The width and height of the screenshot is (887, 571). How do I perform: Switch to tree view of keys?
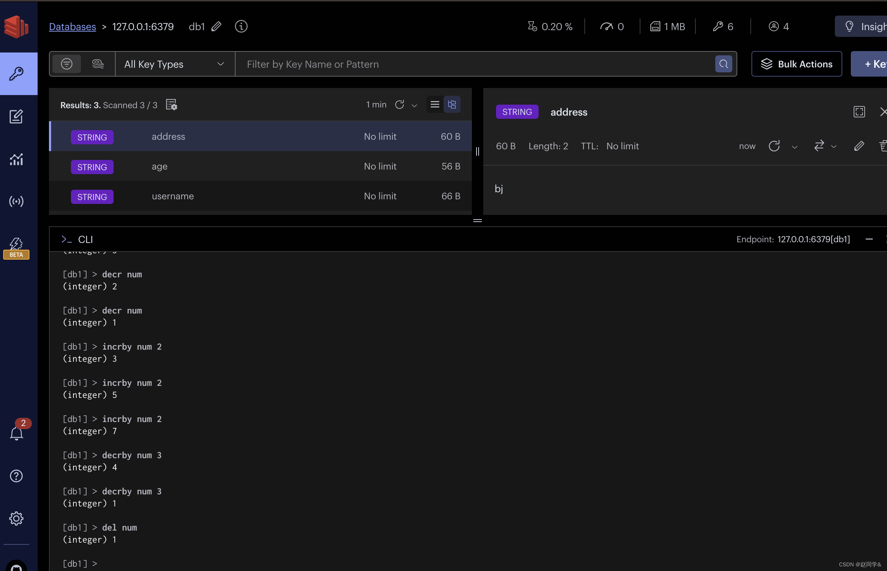click(x=452, y=105)
